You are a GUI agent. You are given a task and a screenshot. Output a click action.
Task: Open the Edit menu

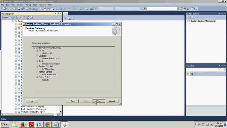click(x=8, y=5)
